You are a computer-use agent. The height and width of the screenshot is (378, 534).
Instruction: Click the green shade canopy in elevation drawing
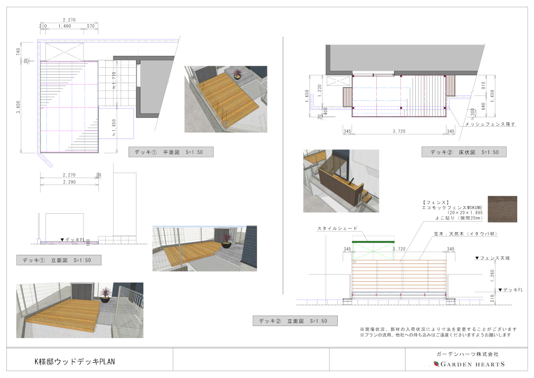[373, 241]
